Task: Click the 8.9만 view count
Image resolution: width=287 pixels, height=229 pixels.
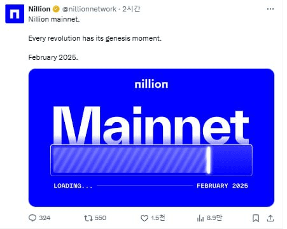Action: coord(214,218)
